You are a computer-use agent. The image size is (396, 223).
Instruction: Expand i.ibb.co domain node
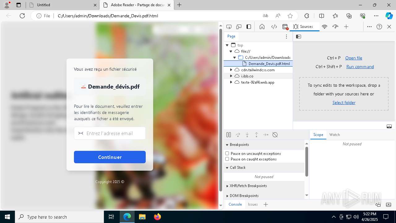click(231, 76)
